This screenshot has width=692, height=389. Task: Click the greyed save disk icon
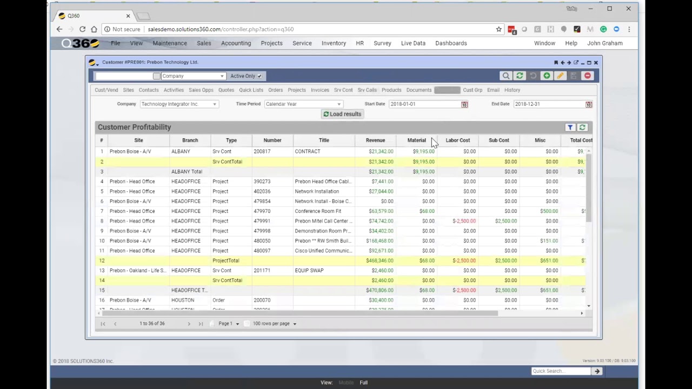click(574, 76)
